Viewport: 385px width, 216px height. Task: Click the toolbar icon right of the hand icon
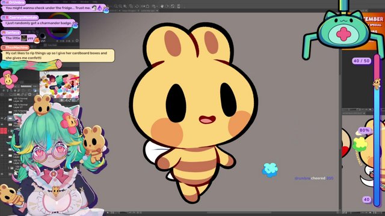click(x=167, y=6)
